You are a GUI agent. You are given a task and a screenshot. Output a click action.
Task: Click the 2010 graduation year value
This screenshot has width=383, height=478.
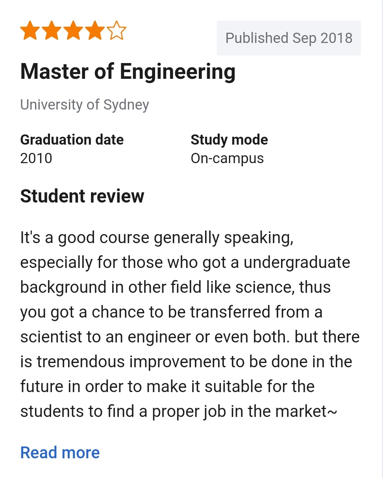pyautogui.click(x=36, y=158)
